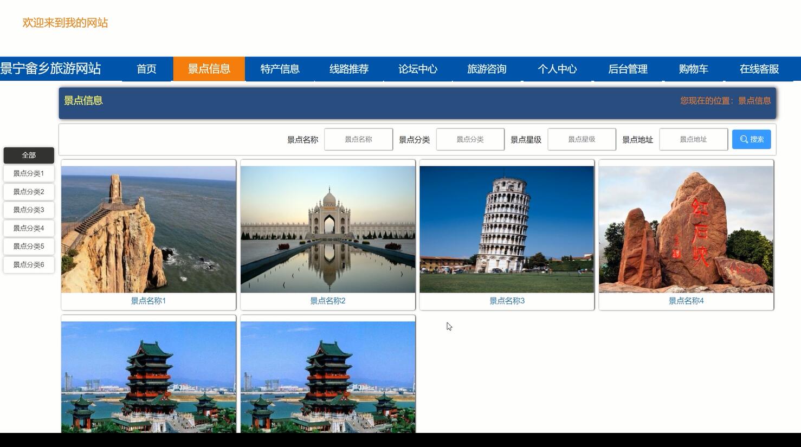Filter by 景点分类3
The height and width of the screenshot is (447, 801).
click(x=29, y=210)
